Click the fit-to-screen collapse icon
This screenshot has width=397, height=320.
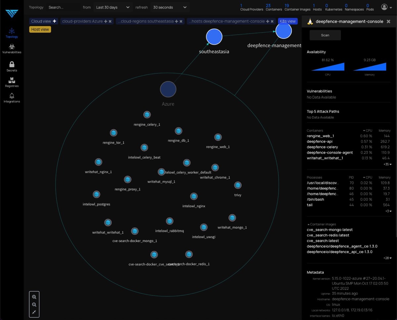pyautogui.click(x=34, y=312)
